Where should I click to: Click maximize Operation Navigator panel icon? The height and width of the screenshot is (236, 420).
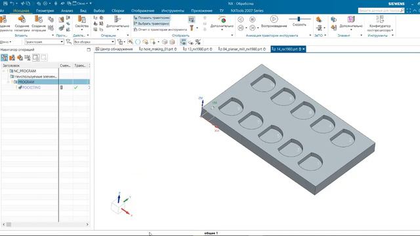(x=89, y=50)
